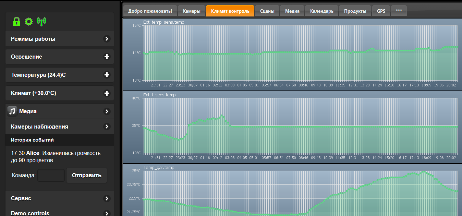Screen dimensions: 462x216
Task: Open the Сервис arrow chevron
Action: click(107, 199)
